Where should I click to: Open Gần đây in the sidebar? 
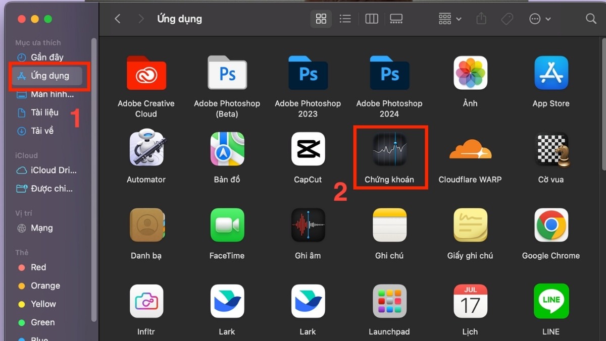(47, 57)
